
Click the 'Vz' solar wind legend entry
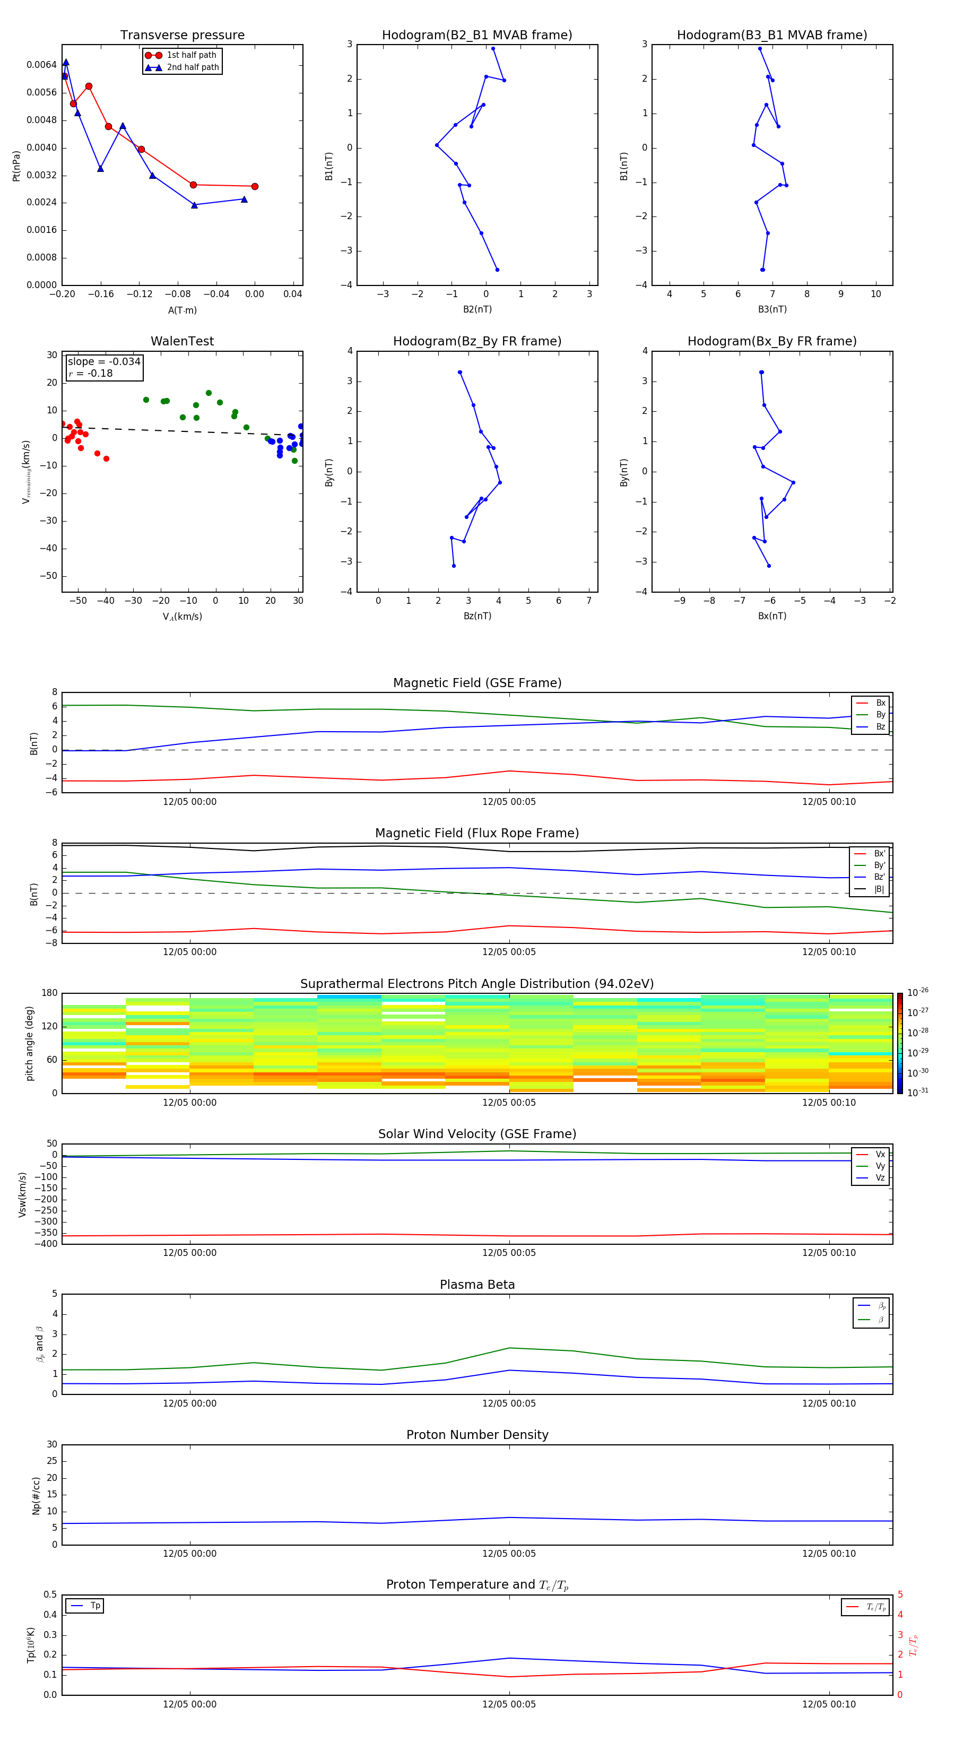coord(871,1178)
